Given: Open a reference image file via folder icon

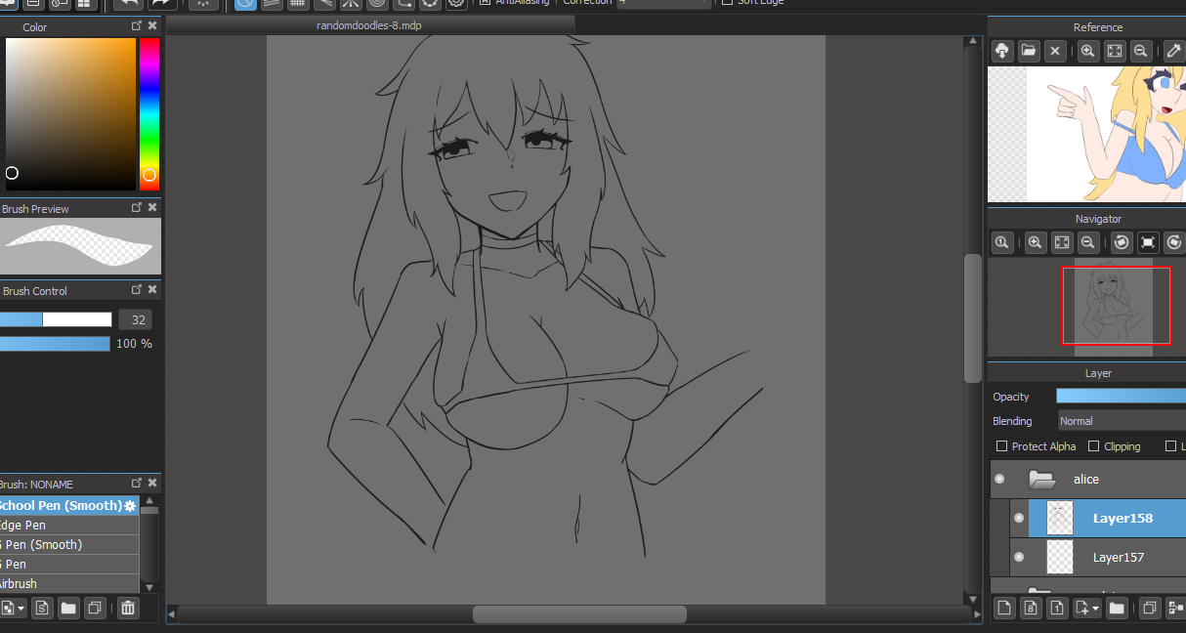Looking at the screenshot, I should click(1029, 51).
